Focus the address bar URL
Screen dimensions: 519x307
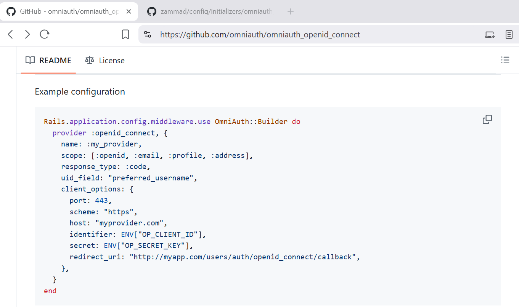[260, 35]
